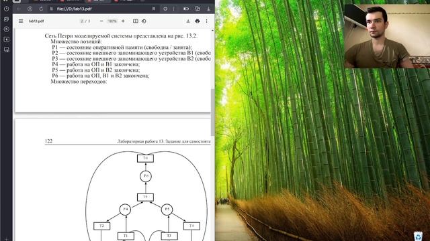Click the battery saver icon in toolbar
Screen dimensions: 430x241
pos(186,9)
